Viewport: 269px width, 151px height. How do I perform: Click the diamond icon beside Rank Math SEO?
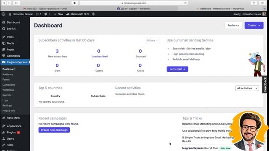(x=93, y=14)
